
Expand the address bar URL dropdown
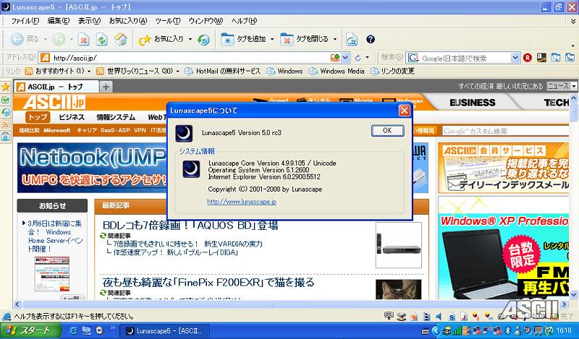click(x=345, y=58)
